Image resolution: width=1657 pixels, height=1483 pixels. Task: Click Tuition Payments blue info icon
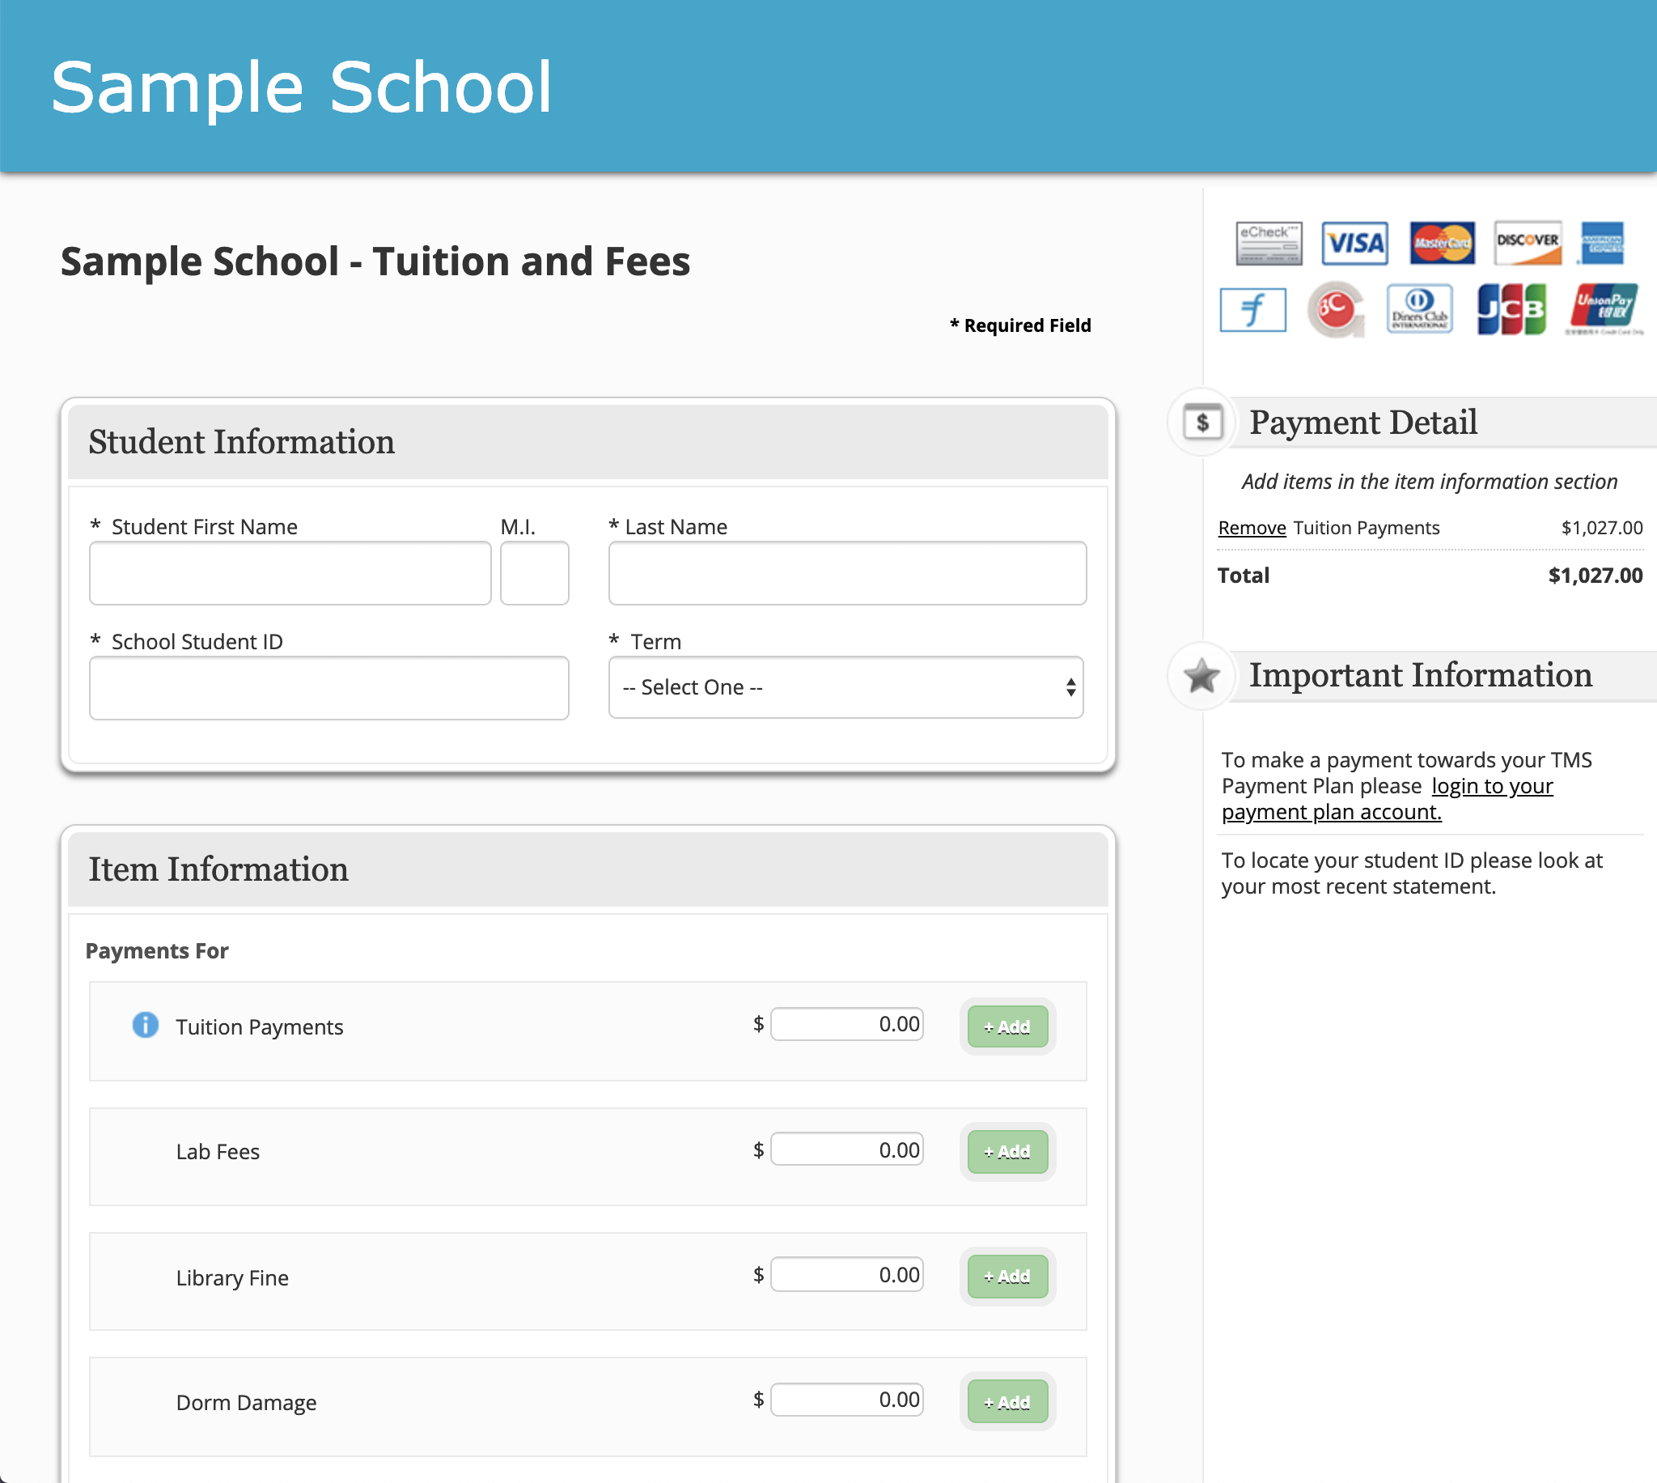(145, 1025)
